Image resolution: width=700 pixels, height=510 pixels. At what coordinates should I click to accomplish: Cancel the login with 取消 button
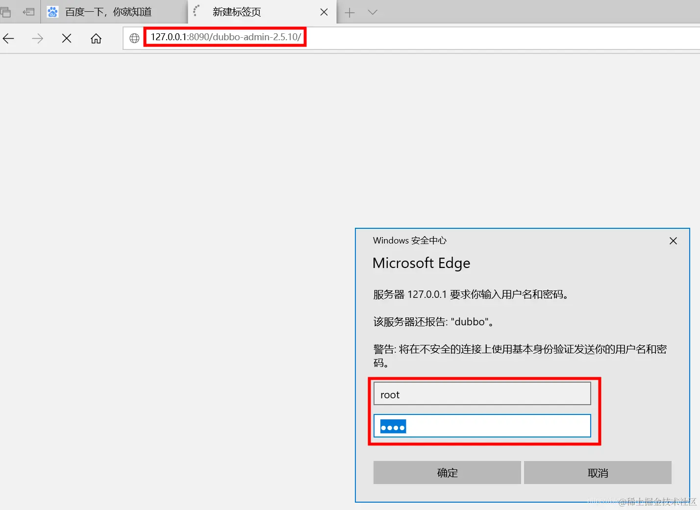(x=598, y=473)
